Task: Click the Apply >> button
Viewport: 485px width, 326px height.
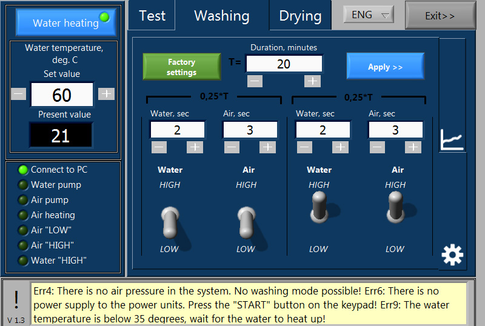Action: [385, 67]
